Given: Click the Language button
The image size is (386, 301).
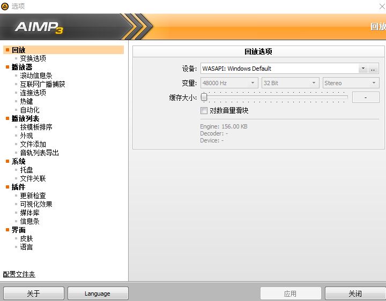Looking at the screenshot, I should point(98,294).
